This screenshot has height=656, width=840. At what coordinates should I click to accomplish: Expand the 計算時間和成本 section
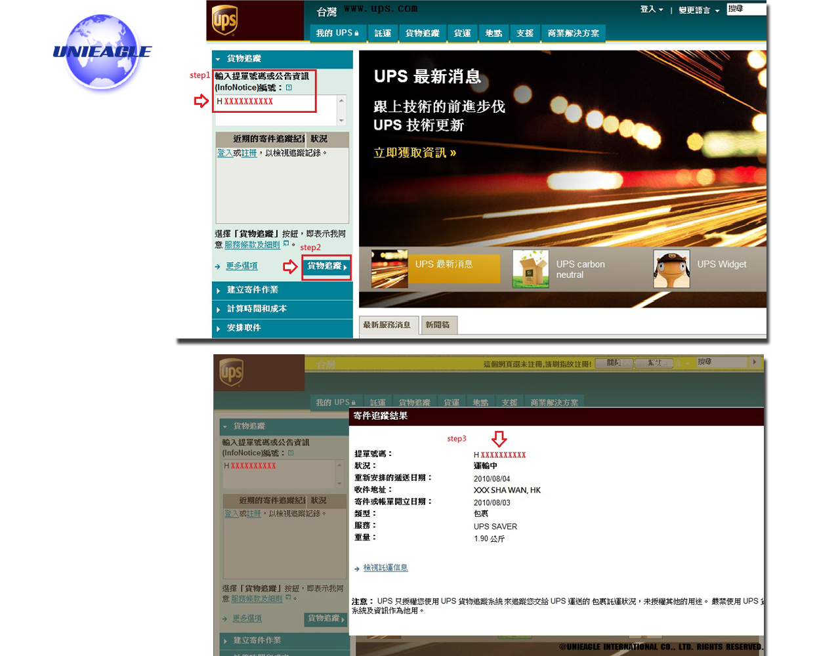pyautogui.click(x=282, y=309)
